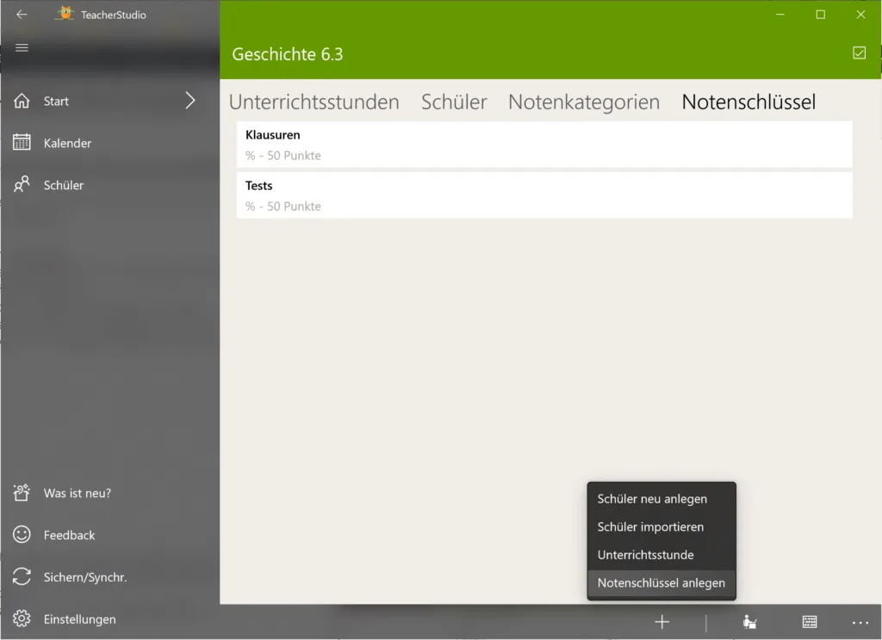This screenshot has width=882, height=640.
Task: Choose Schüler importieren from popup menu
Action: [661, 527]
